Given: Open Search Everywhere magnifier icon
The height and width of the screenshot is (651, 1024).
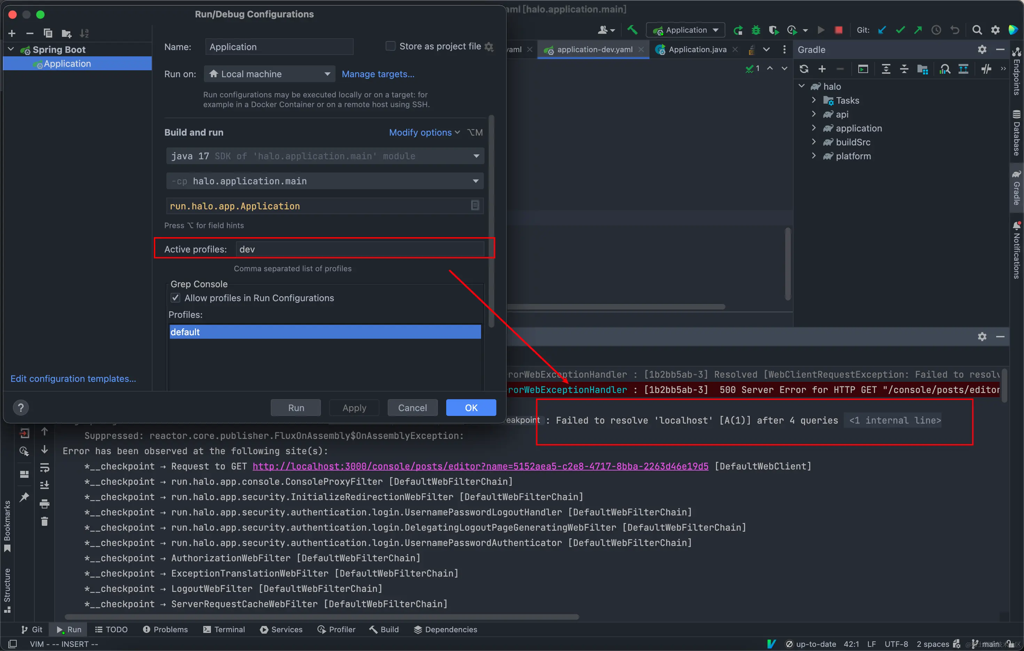Looking at the screenshot, I should tap(977, 30).
